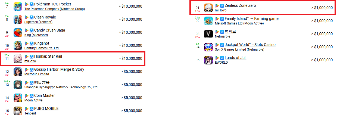Viewport: 337px width, 118px height.
Task: Select the Candy Crush Saga app icon
Action: click(x=18, y=33)
